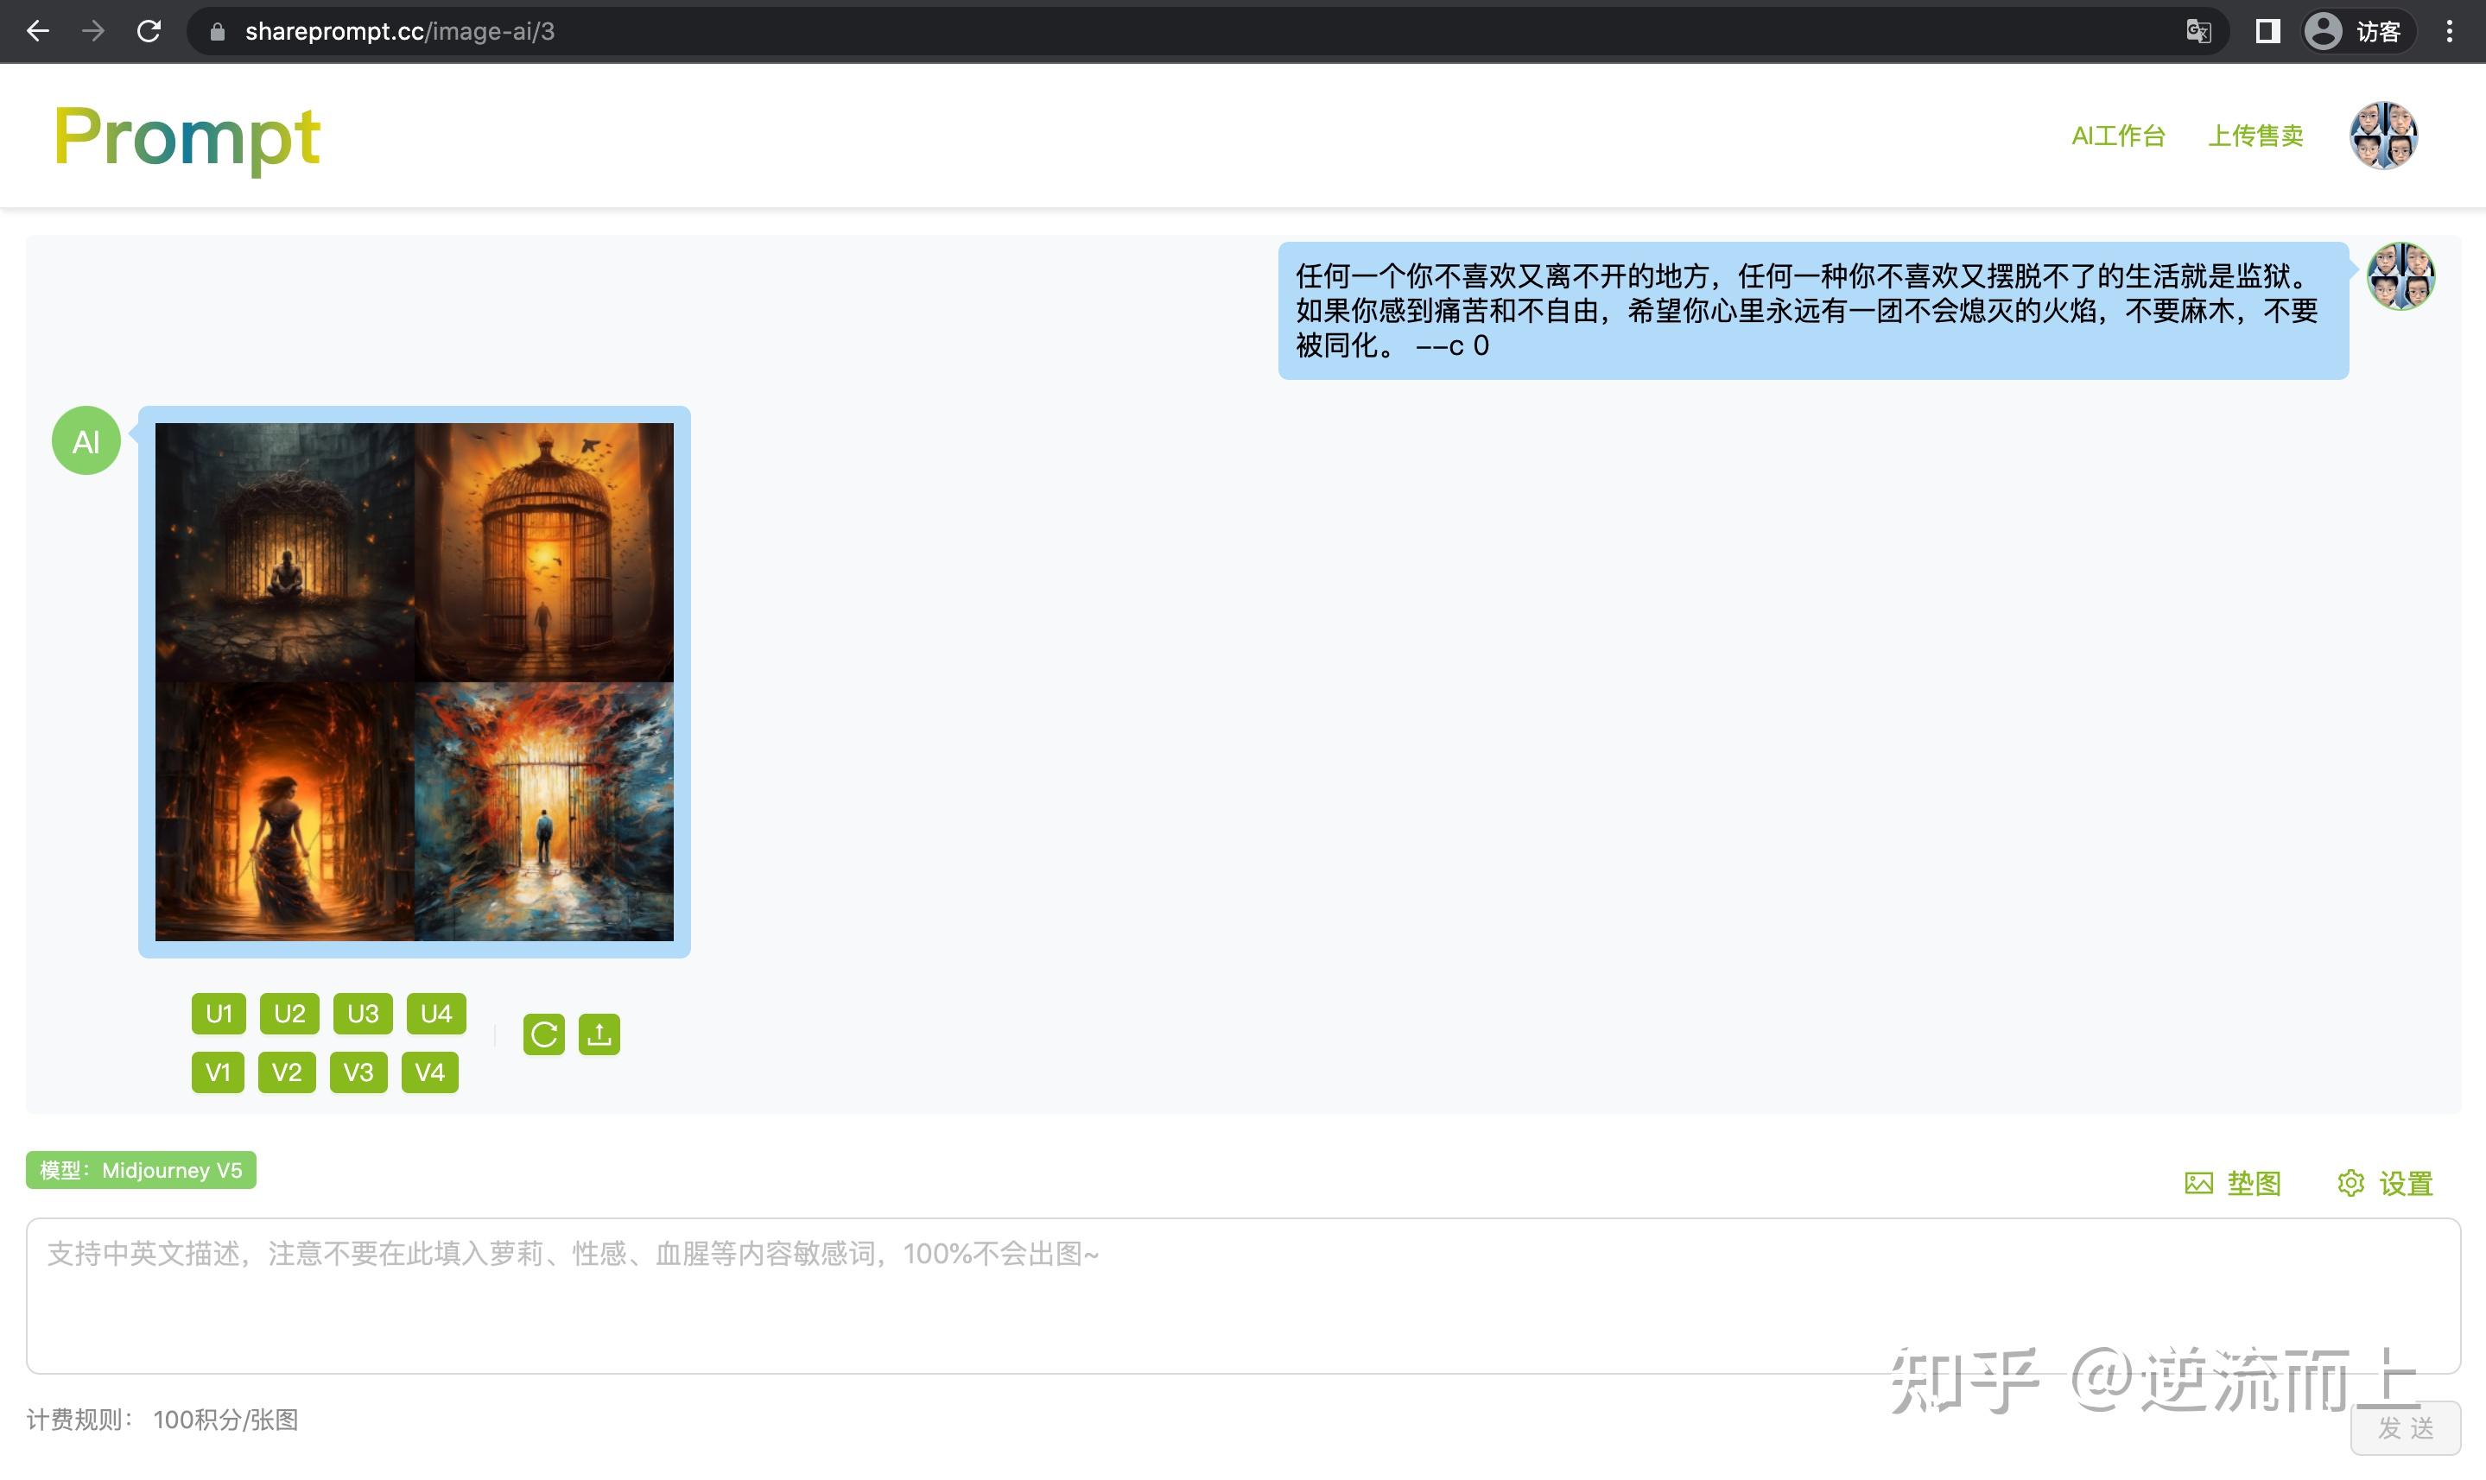Upscale image one with U1

(219, 1013)
